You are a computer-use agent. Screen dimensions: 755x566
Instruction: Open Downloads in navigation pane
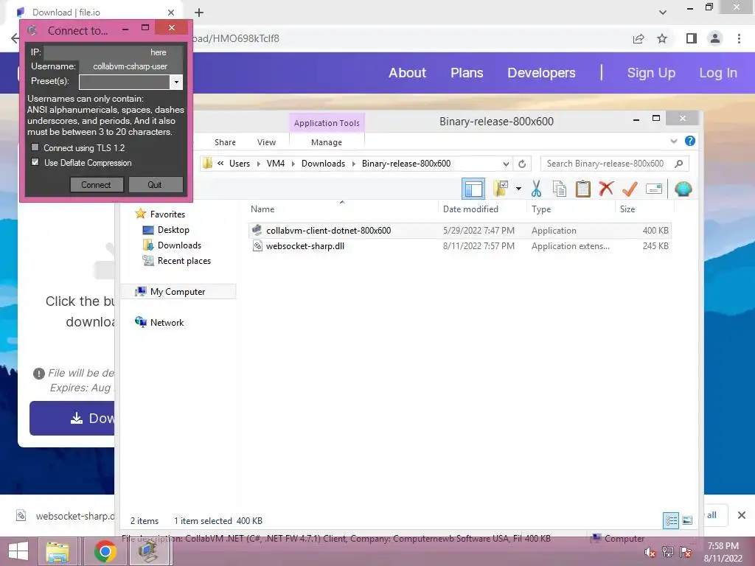tap(179, 245)
